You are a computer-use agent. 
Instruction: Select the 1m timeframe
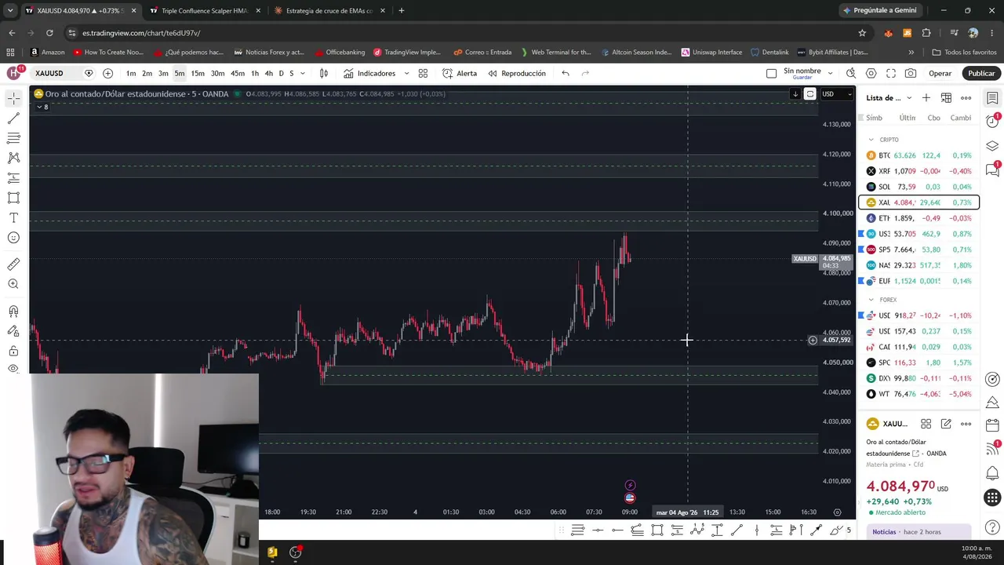coord(131,73)
